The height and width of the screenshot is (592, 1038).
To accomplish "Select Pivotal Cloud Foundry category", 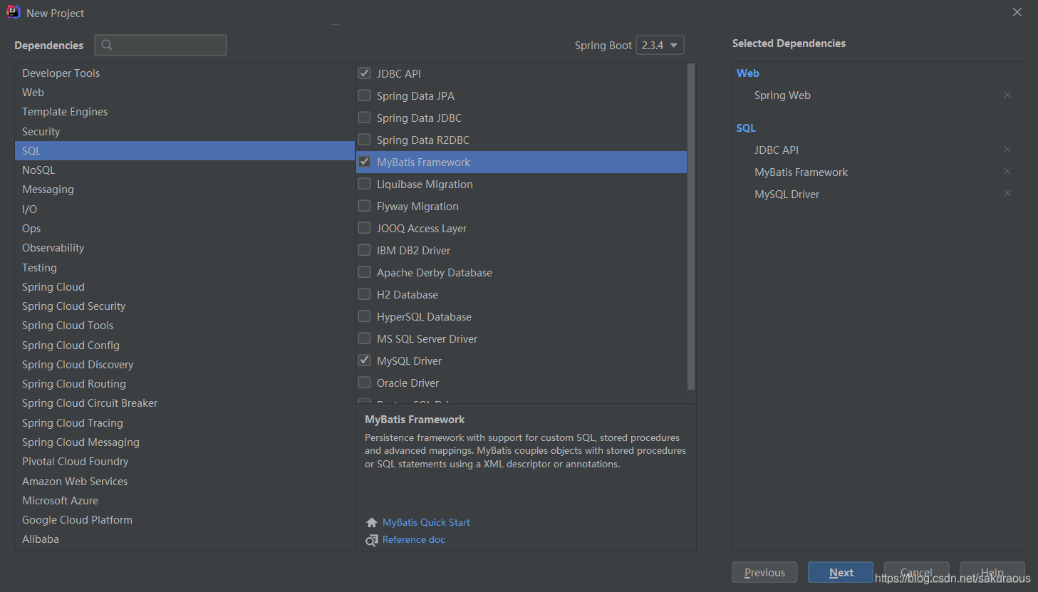I will click(185, 462).
